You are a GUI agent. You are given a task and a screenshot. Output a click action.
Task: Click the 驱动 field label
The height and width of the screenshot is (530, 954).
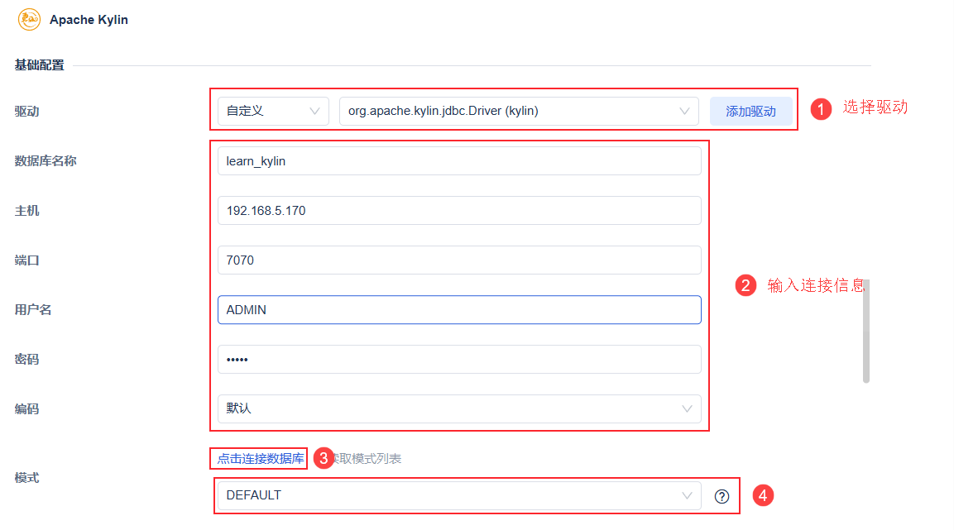pyautogui.click(x=26, y=112)
